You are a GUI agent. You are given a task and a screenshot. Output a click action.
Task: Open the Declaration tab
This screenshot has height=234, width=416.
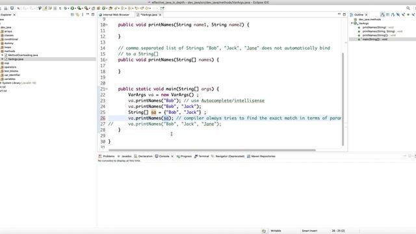[x=143, y=156]
